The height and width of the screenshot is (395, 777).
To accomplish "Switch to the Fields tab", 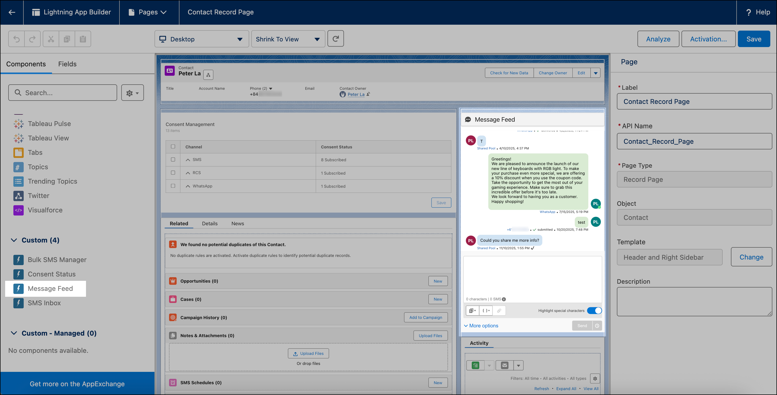I will tap(67, 64).
